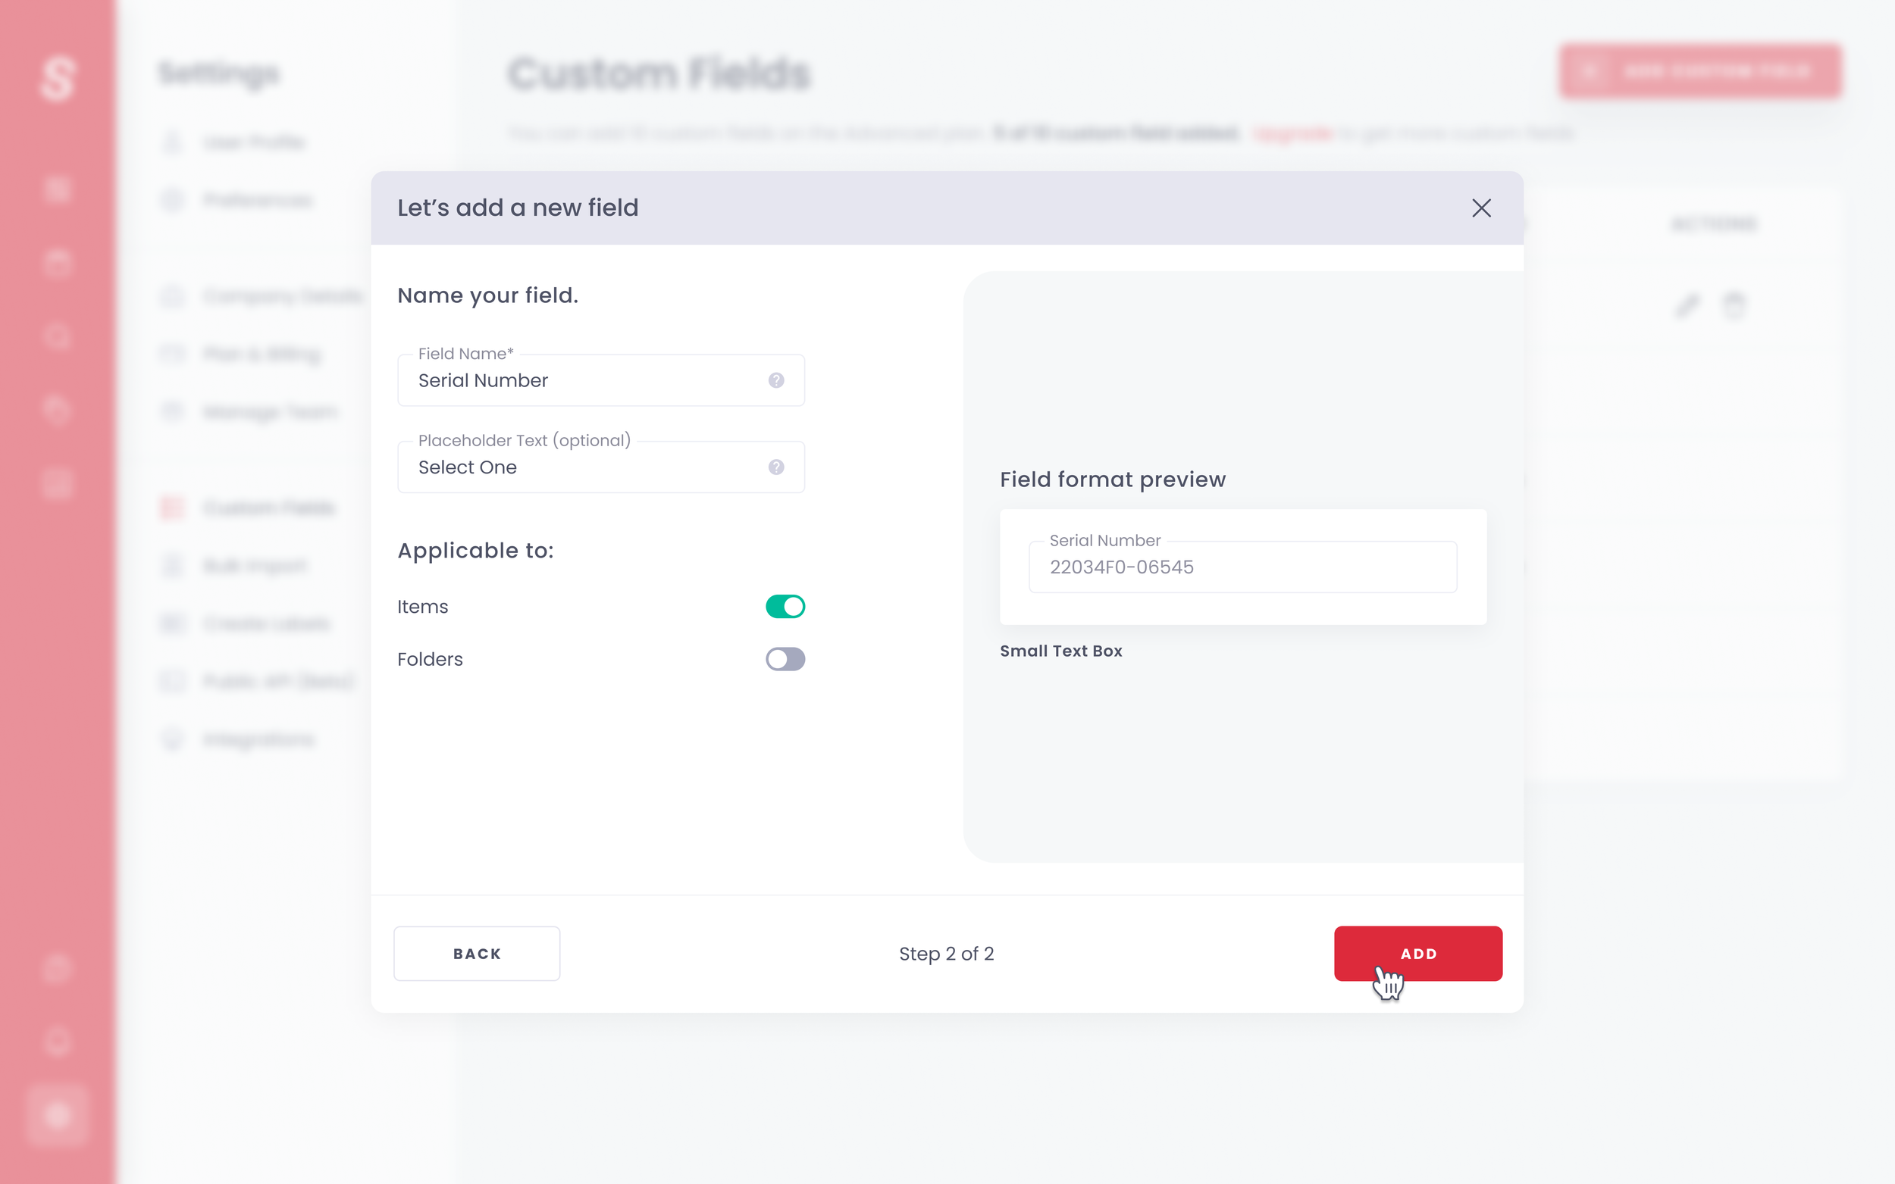Click the Field Name help icon
Image resolution: width=1895 pixels, height=1184 pixels.
tap(775, 380)
